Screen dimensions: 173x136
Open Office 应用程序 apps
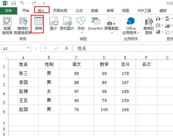tap(131, 25)
